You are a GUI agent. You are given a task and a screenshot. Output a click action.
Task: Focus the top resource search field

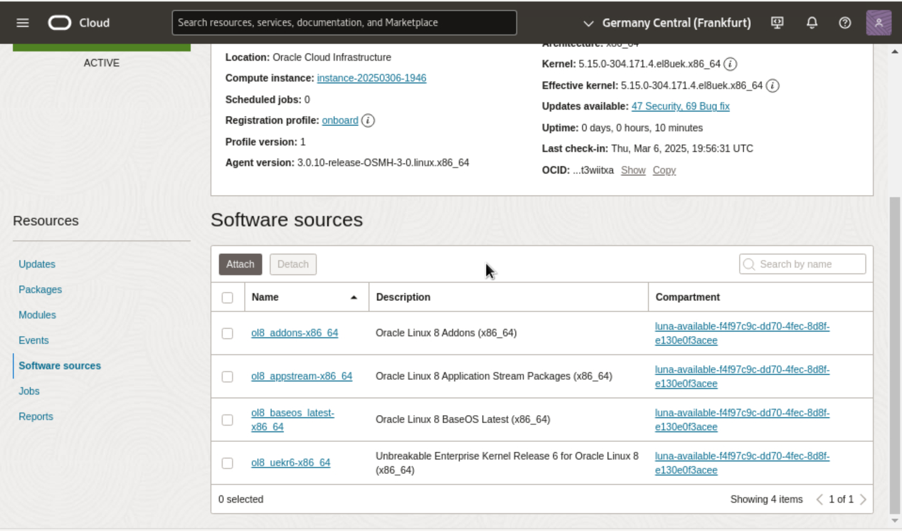(x=344, y=23)
